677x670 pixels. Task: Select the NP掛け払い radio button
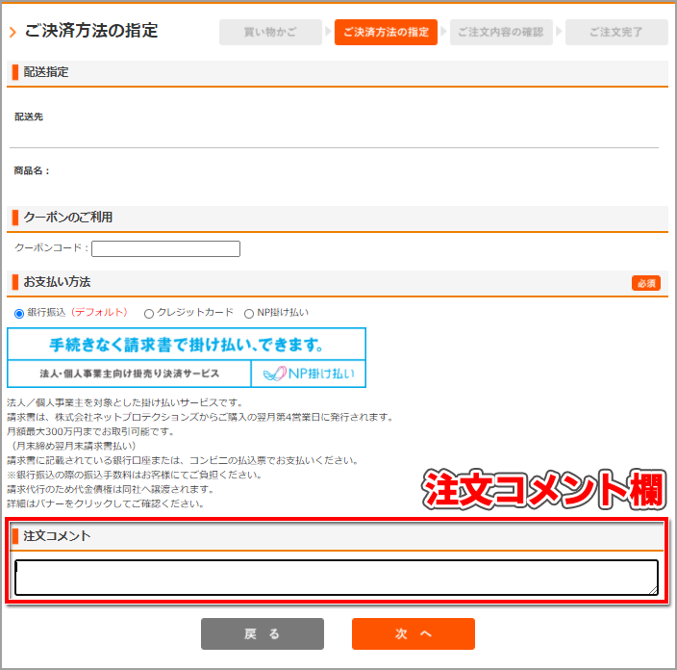[249, 313]
